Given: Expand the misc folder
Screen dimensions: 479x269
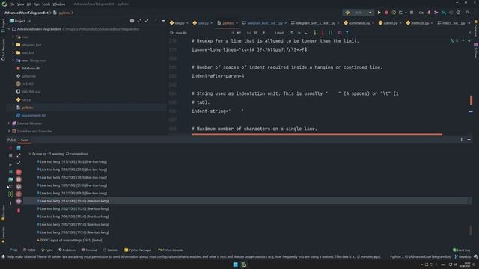Looking at the screenshot, I should point(13,37).
